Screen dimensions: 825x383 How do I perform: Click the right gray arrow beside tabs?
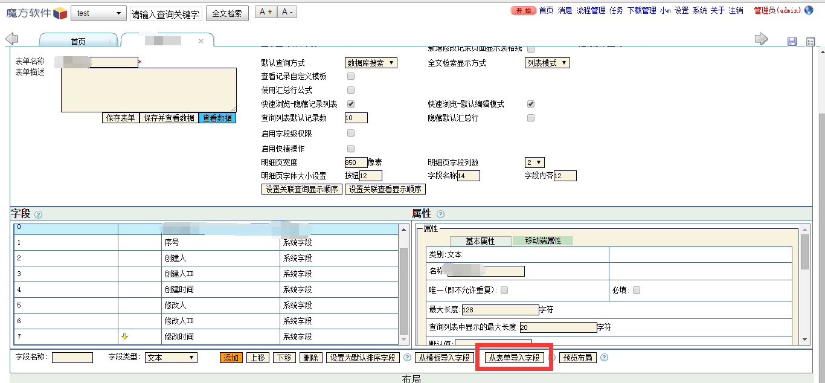[x=762, y=39]
